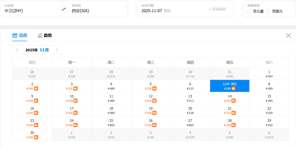Go to previous month in calendar
The height and width of the screenshot is (147, 296).
[17, 50]
